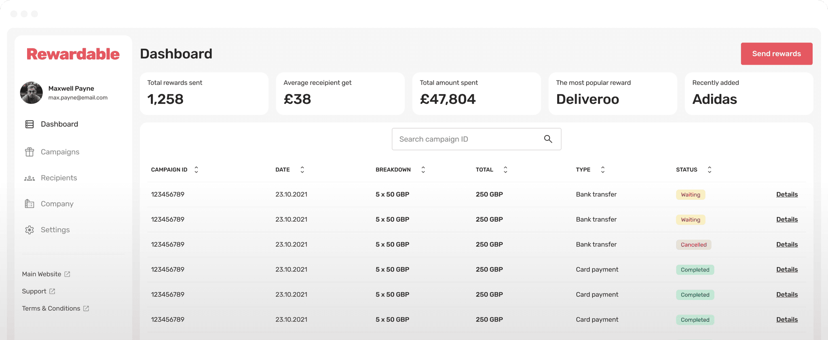Click external link icon beside Terms & Conditions
The image size is (828, 340).
point(86,308)
